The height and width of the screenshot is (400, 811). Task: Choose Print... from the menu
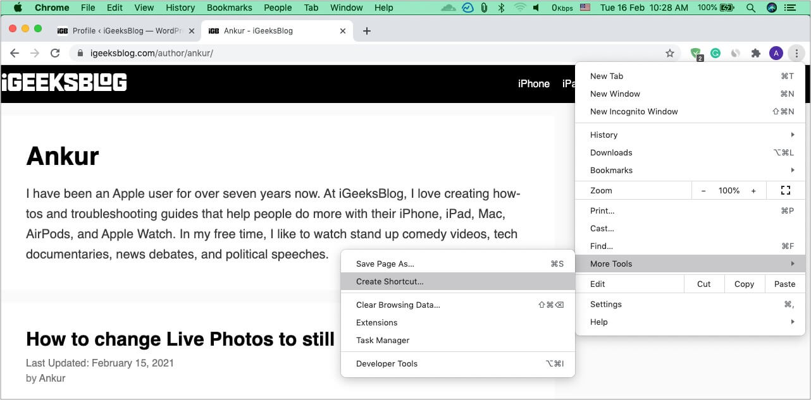[690, 210]
